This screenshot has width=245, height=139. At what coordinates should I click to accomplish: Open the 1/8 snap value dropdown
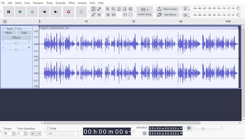click(63, 134)
